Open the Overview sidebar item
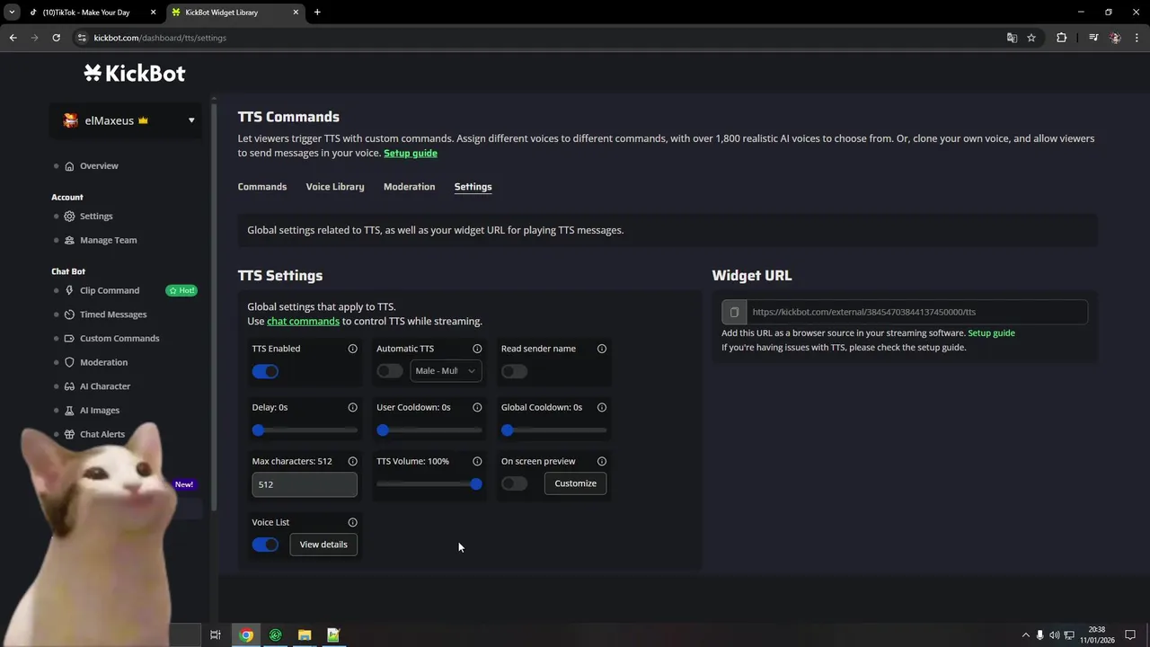The height and width of the screenshot is (647, 1150). pos(99,165)
